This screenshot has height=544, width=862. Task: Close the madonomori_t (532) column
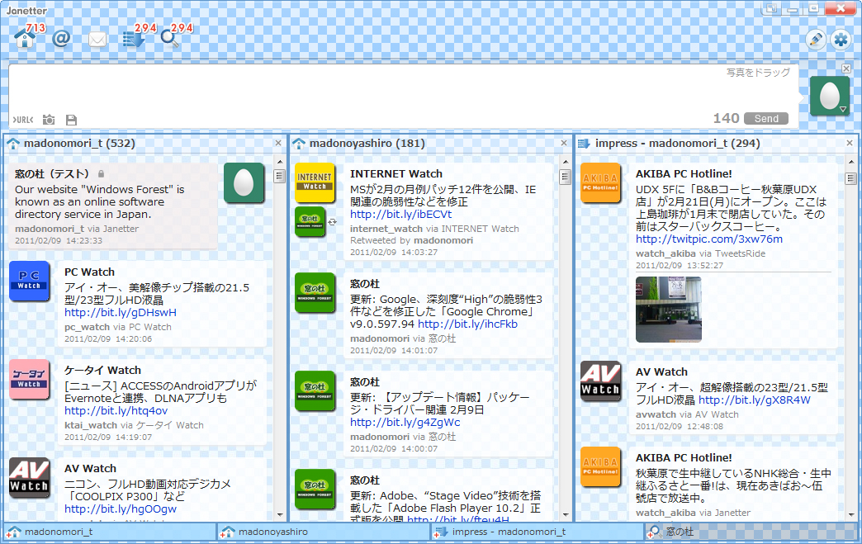click(x=278, y=143)
